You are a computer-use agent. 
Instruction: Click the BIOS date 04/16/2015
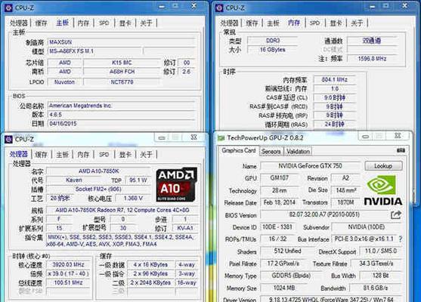click(x=122, y=124)
